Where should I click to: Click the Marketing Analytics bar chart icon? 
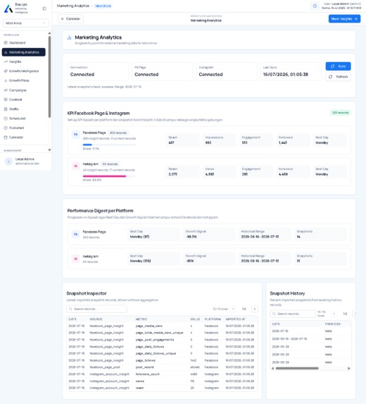69,37
